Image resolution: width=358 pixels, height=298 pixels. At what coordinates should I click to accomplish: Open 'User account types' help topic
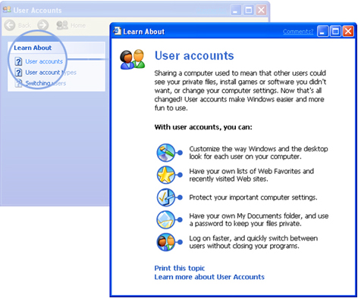click(51, 73)
